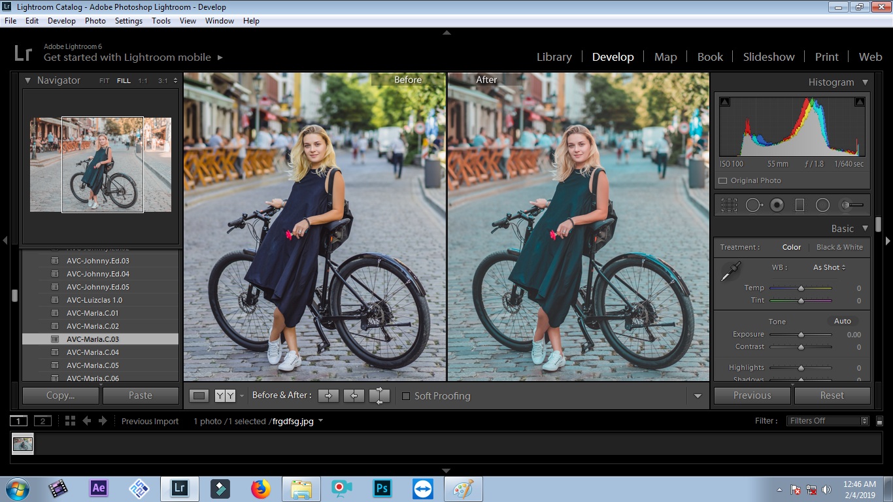
Task: Launch Firefox from taskbar
Action: (260, 488)
